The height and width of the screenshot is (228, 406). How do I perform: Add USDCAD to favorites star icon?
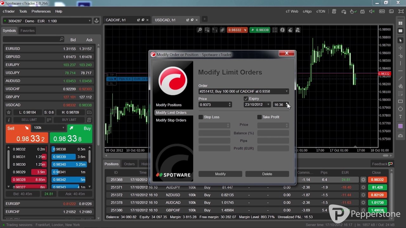9,112
